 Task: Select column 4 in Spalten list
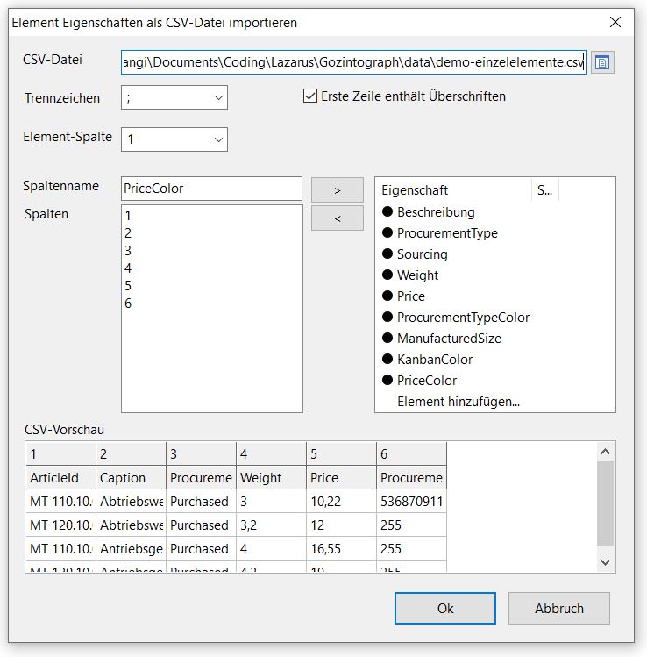(211, 268)
